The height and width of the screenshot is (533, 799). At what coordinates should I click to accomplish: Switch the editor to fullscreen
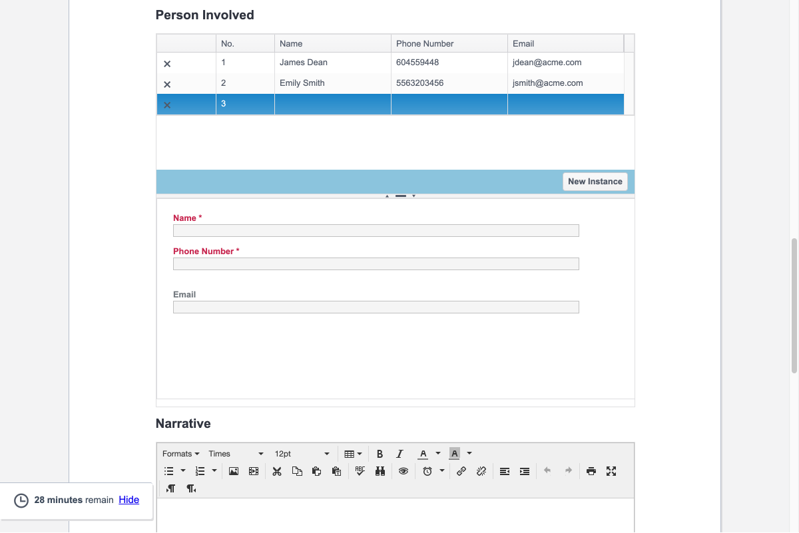tap(611, 471)
